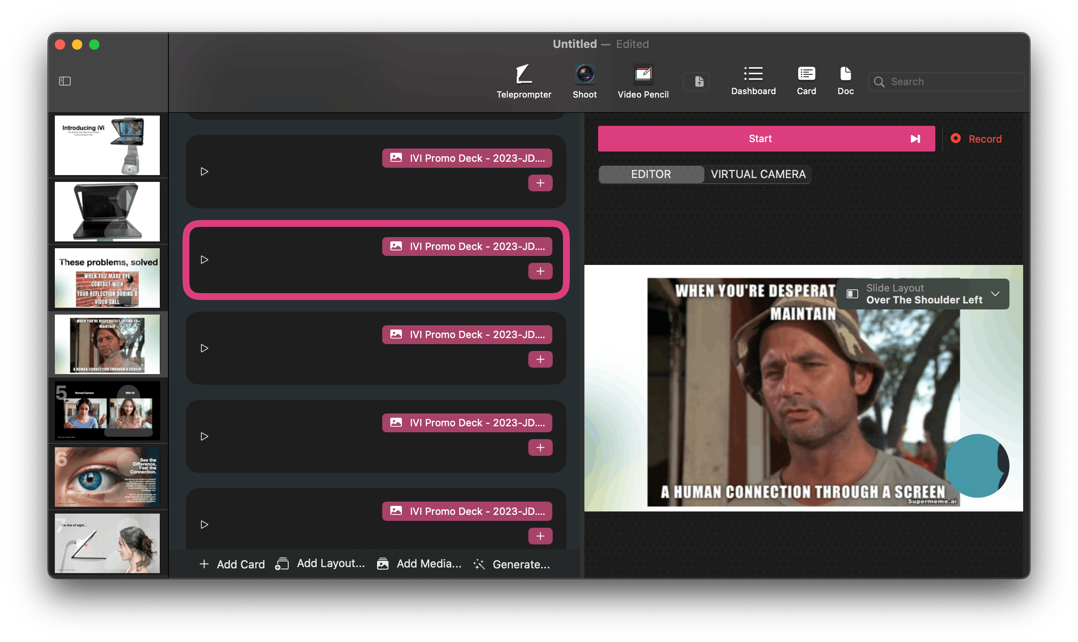Click the Untitled window title
The width and height of the screenshot is (1078, 642).
pyautogui.click(x=575, y=44)
